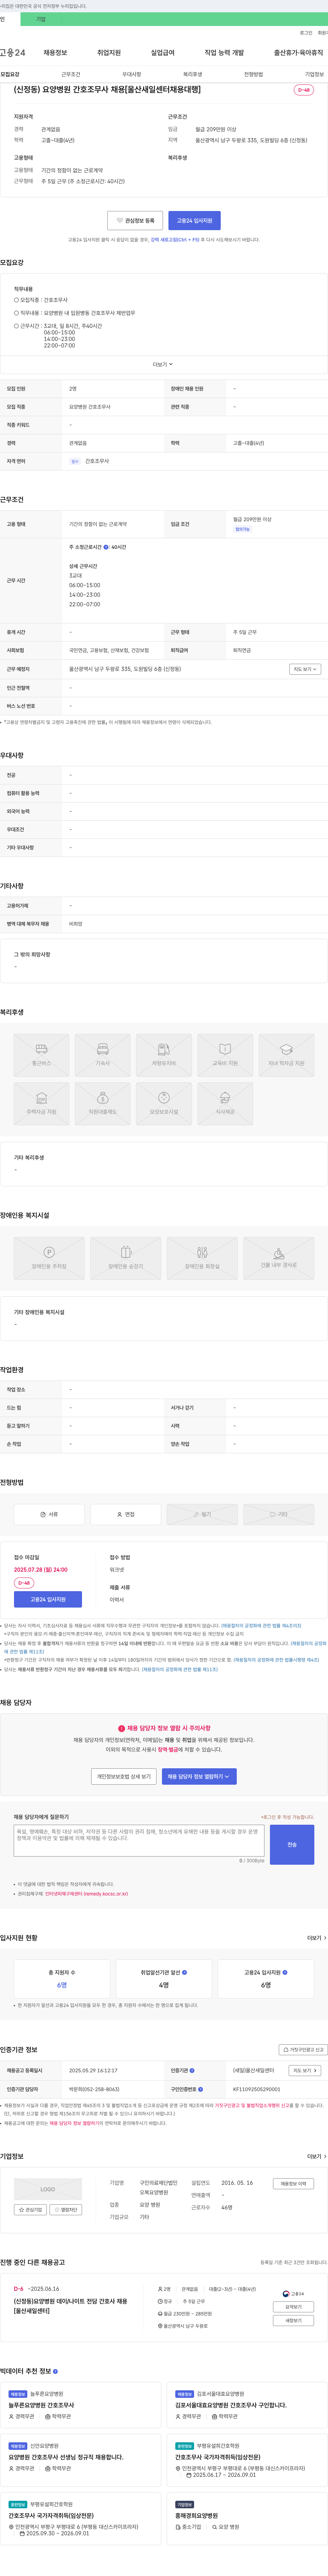This screenshot has width=328, height=2576.
Task: Jump to 모집요강 section tab
Action: [x=10, y=74]
